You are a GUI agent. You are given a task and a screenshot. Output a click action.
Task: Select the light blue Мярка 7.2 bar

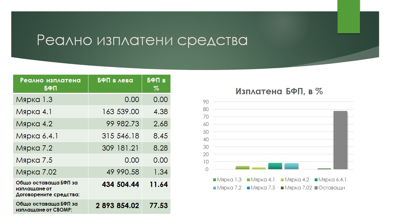pyautogui.click(x=291, y=166)
